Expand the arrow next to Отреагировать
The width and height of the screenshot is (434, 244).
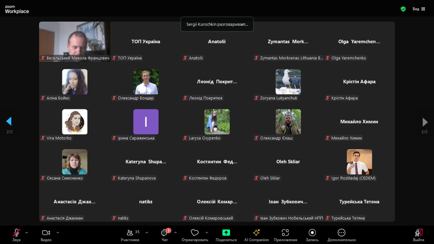(206, 232)
